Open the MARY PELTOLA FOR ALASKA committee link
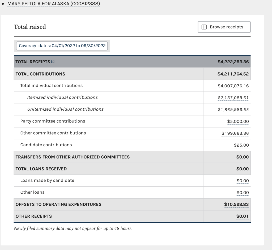 [x=54, y=4]
